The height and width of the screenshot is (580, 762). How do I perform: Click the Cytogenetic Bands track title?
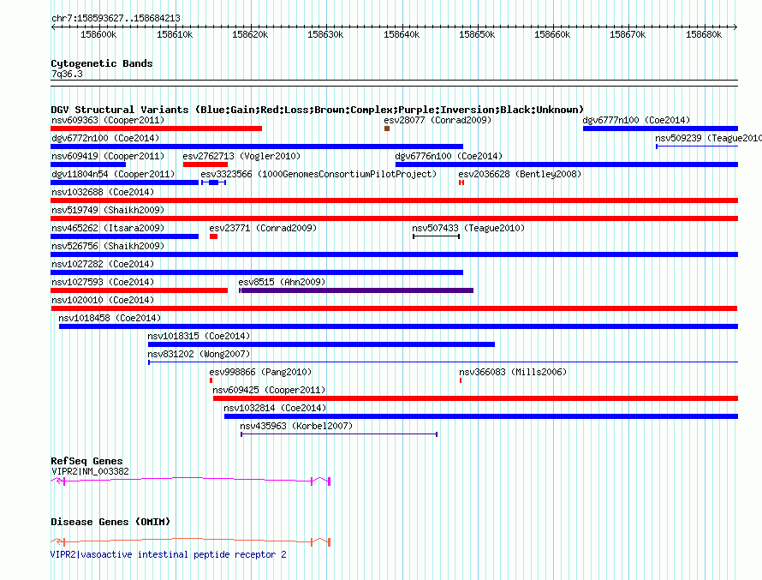tap(102, 63)
